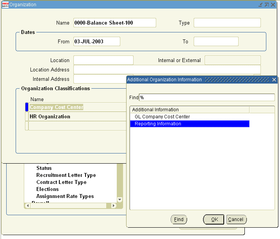Image resolution: width=280 pixels, height=239 pixels.
Task: Select Contract Letter Type in background list
Action: click(x=61, y=182)
